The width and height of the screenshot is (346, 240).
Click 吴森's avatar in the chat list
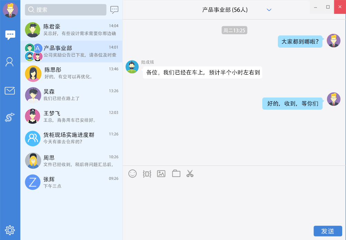pos(33,95)
